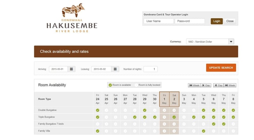254x140 pixels.
Task: Advance availability forward one day
Action: point(218,85)
